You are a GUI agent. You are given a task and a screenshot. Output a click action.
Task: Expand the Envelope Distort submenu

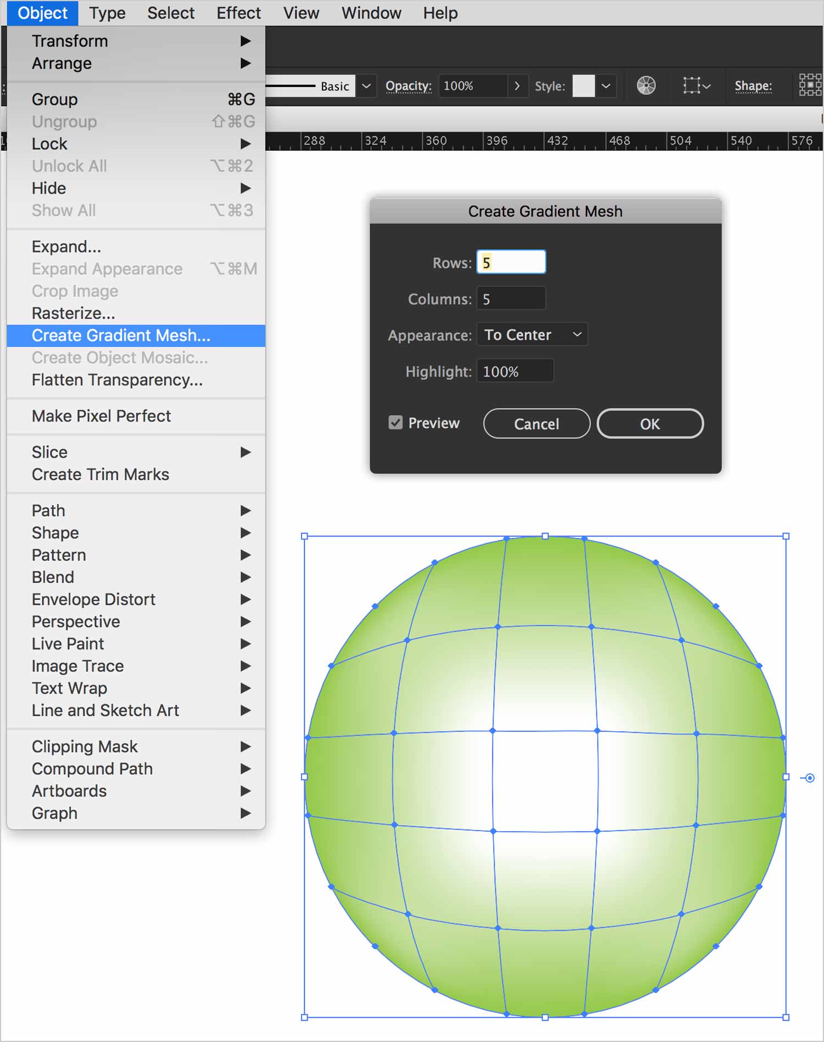pos(136,599)
